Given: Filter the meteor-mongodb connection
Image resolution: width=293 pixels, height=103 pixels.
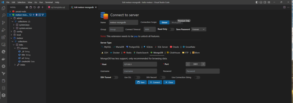Looking at the screenshot, I should pyautogui.click(x=43, y=15).
